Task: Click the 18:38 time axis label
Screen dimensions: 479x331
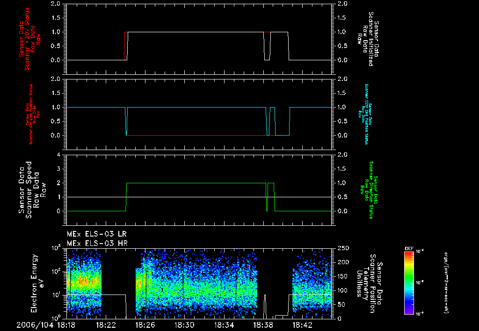Action: coord(263,325)
